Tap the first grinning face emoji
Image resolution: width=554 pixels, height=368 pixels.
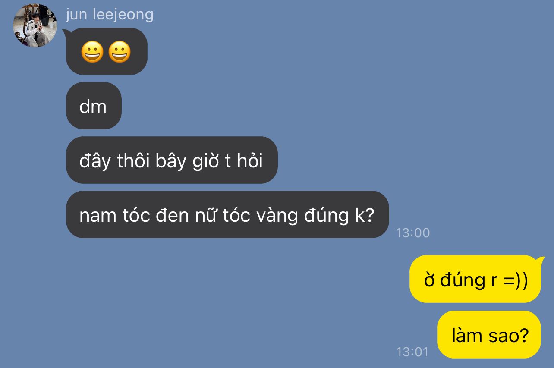(92, 53)
